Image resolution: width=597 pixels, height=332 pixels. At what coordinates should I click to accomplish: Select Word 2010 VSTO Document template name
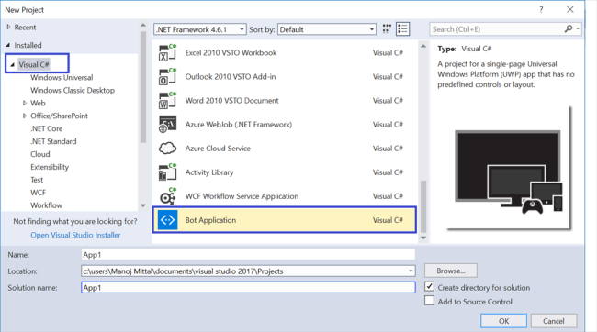pos(231,101)
